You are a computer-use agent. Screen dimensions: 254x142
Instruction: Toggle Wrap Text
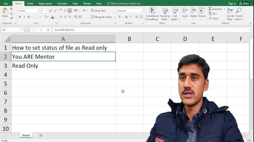[98, 11]
